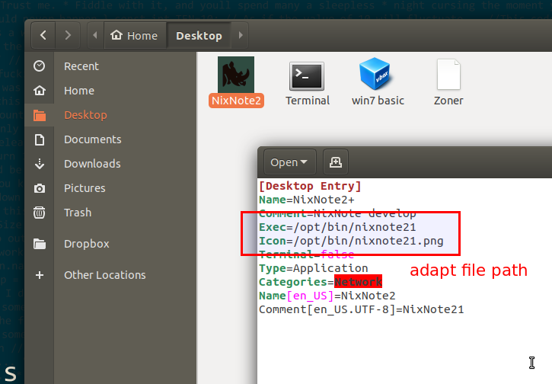Image resolution: width=552 pixels, height=384 pixels.
Task: Click the Home path bar button
Action: coord(134,35)
